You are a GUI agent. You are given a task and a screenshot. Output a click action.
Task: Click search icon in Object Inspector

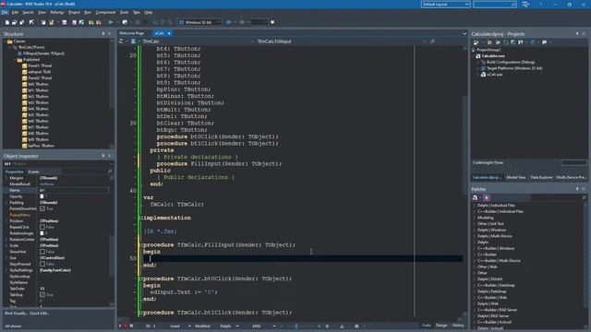(110, 172)
